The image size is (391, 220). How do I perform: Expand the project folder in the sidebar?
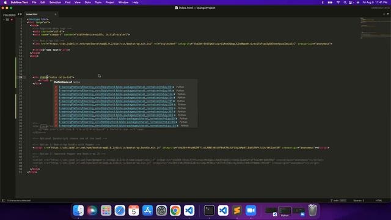point(4,20)
